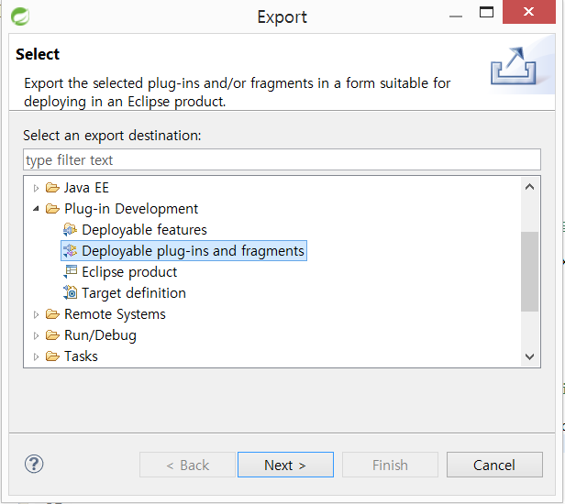Cancel the Export dialog
The width and height of the screenshot is (565, 504).
coord(494,465)
